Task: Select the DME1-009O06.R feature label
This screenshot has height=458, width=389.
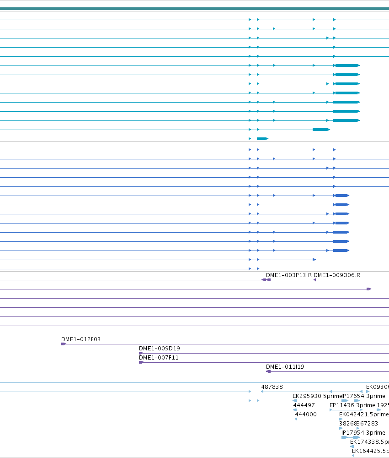Action: point(337,275)
